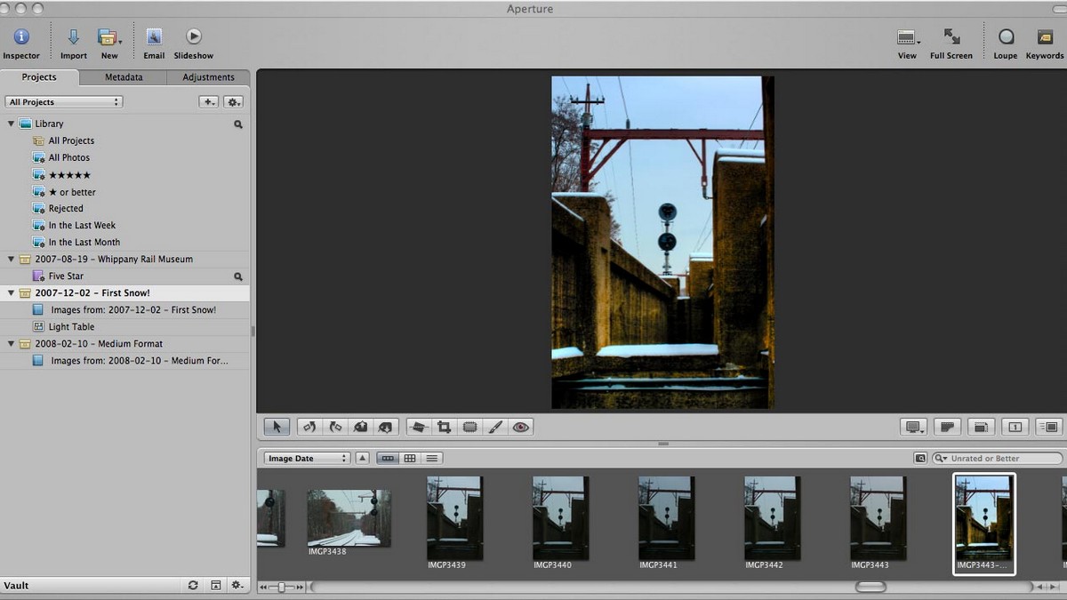Image resolution: width=1067 pixels, height=600 pixels.
Task: Switch browser to list view
Action: coord(431,459)
